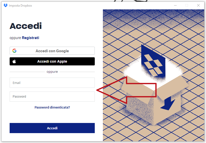Image resolution: width=206 pixels, height=143 pixels.
Task: Click the Dropbox logo in title bar
Action: click(6, 6)
